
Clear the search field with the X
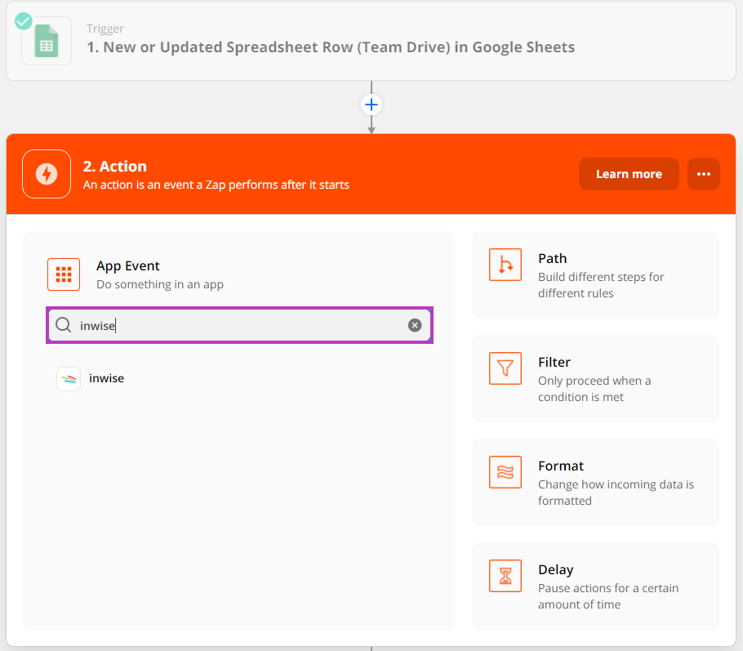coord(415,325)
